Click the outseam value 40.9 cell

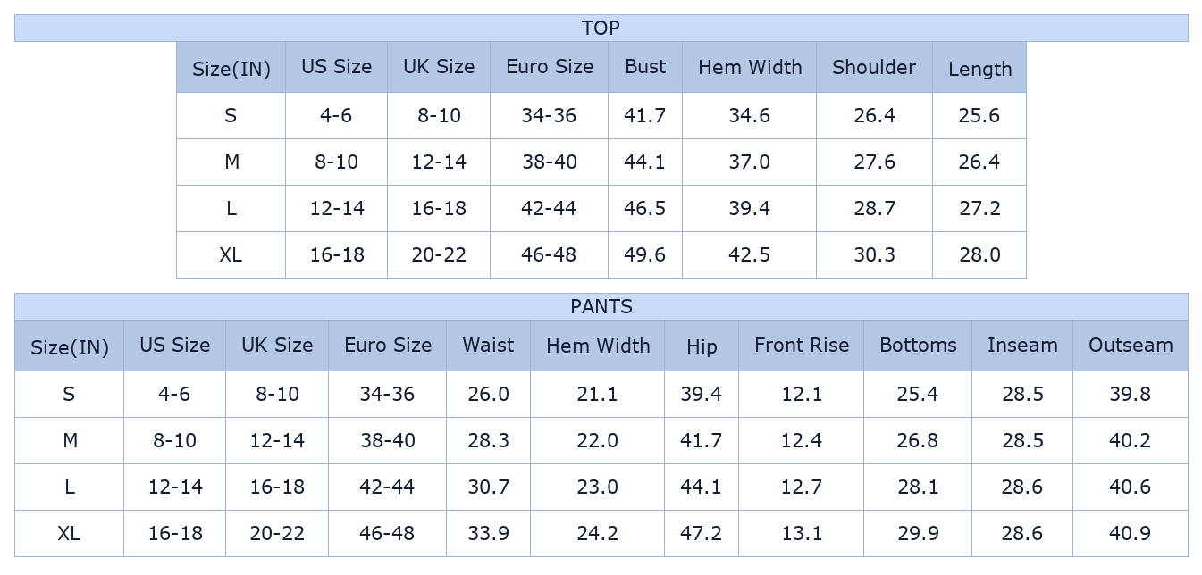[1131, 533]
